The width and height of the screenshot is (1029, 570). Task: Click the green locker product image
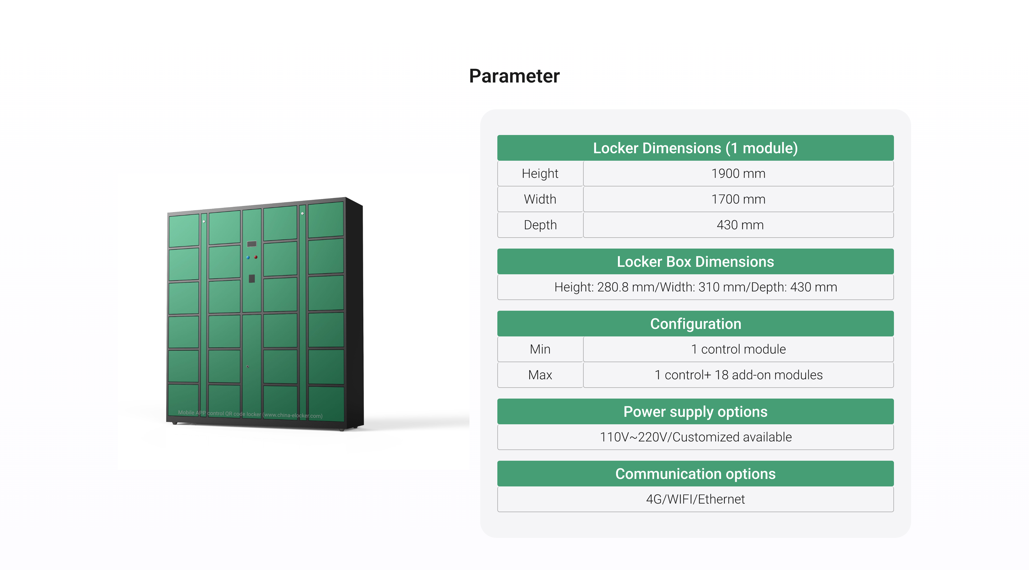click(x=265, y=314)
